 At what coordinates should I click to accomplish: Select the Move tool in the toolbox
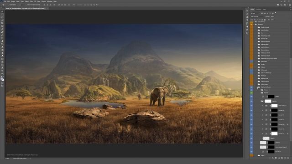coord(2,11)
